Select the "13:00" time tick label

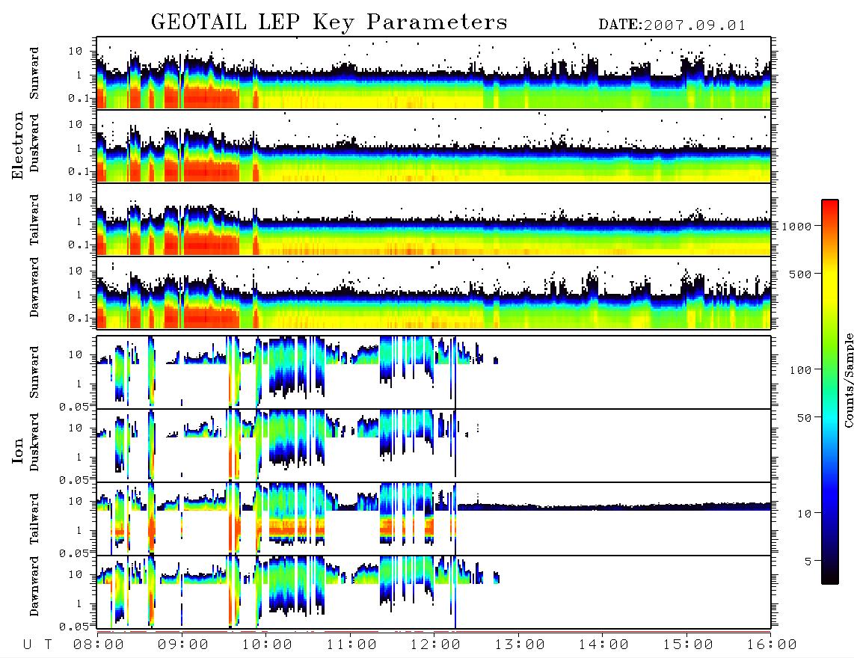[x=520, y=645]
